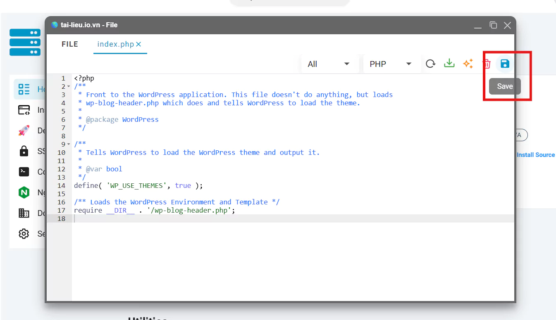Open the SSL padlock sidebar item
Image resolution: width=556 pixels, height=320 pixels.
tap(24, 151)
